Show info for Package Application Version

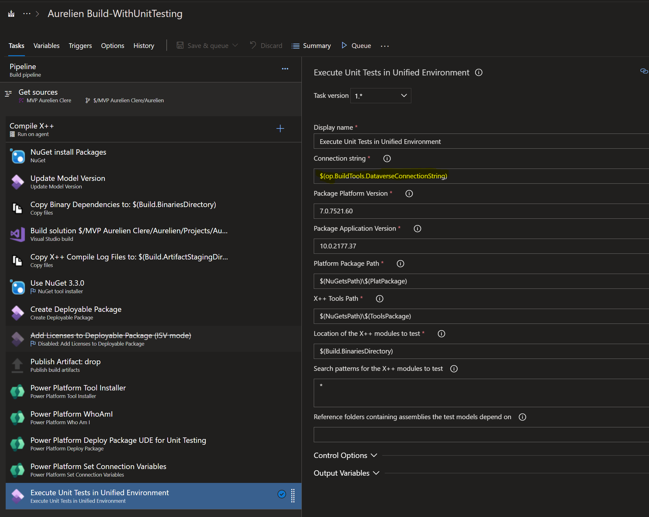tap(418, 229)
